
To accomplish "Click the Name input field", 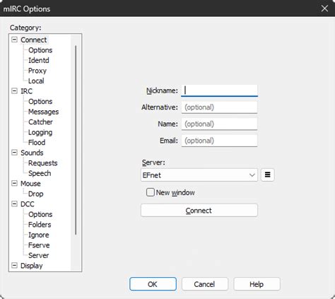I will click(x=219, y=124).
